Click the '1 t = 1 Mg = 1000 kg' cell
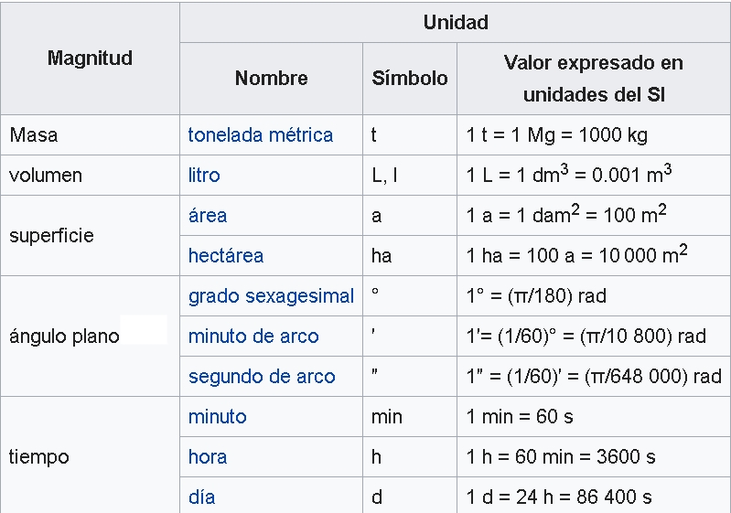The width and height of the screenshot is (731, 513). 556,135
